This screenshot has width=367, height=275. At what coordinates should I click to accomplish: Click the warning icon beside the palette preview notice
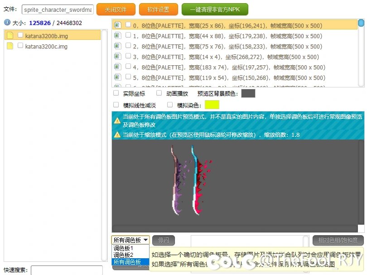pos(117,121)
